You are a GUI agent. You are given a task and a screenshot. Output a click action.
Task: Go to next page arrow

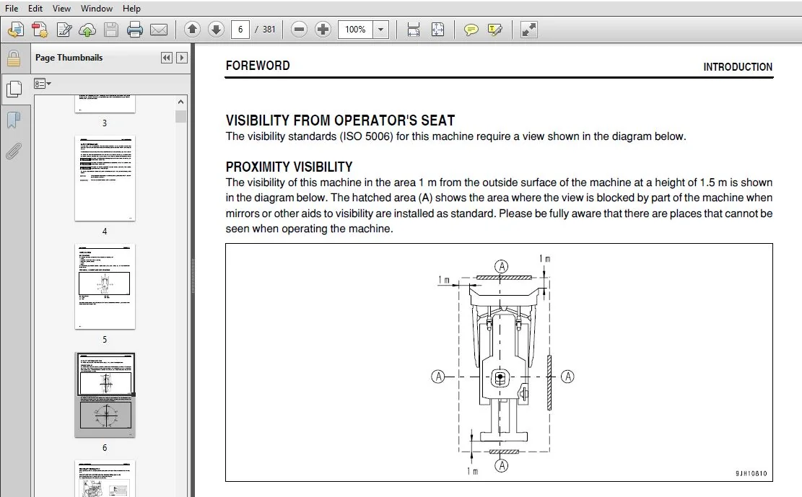tap(217, 29)
